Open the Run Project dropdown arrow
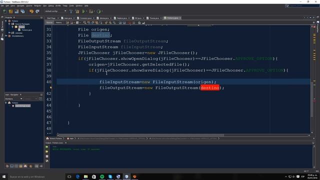The image size is (320, 180). [86, 11]
